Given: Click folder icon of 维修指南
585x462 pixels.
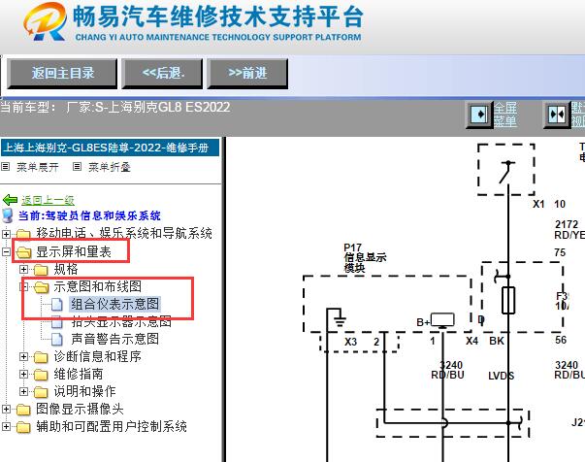Looking at the screenshot, I should pyautogui.click(x=41, y=375).
